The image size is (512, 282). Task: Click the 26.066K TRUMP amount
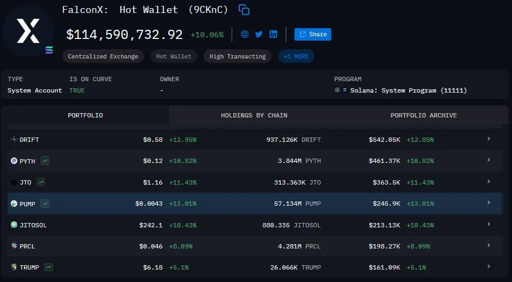296,267
